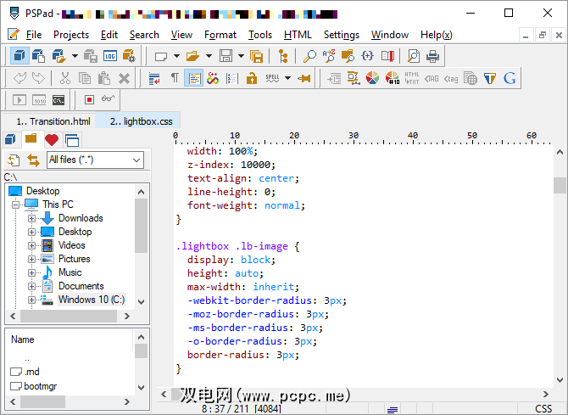
Task: Select Windows 10 (C:) drive
Action: [91, 300]
